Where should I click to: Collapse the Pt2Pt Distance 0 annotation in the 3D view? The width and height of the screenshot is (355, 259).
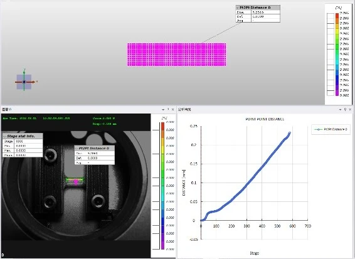tap(238, 8)
